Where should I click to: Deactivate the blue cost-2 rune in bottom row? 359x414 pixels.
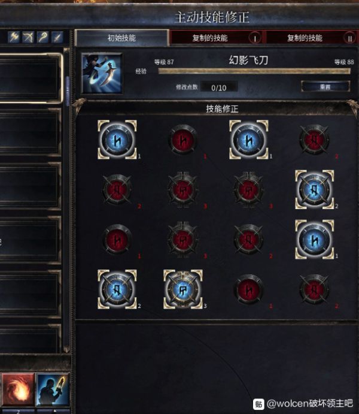117,289
